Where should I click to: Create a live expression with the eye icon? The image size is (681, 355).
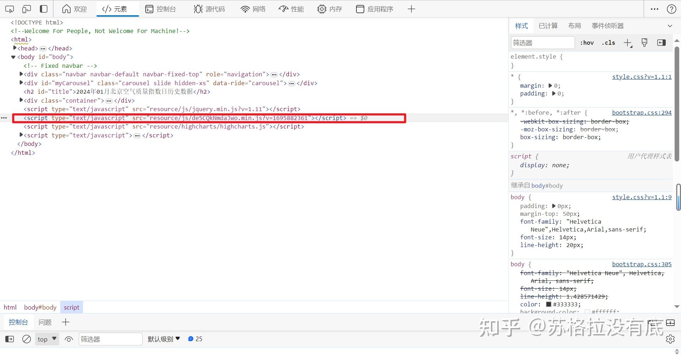(68, 339)
